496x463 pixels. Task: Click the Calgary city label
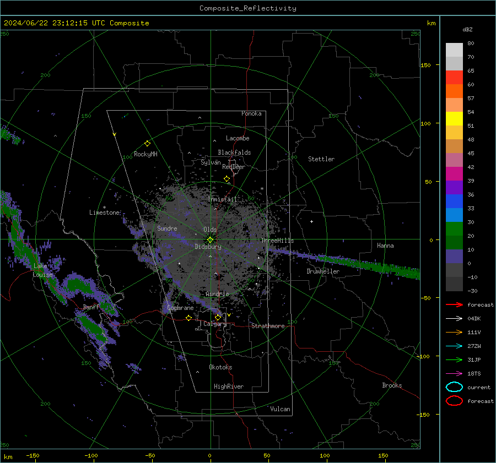click(215, 324)
